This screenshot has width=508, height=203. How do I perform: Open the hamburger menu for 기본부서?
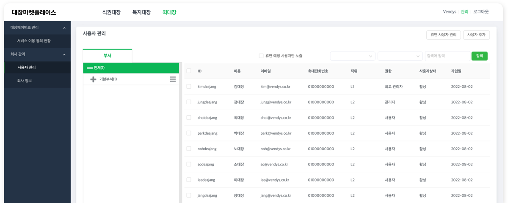173,79
